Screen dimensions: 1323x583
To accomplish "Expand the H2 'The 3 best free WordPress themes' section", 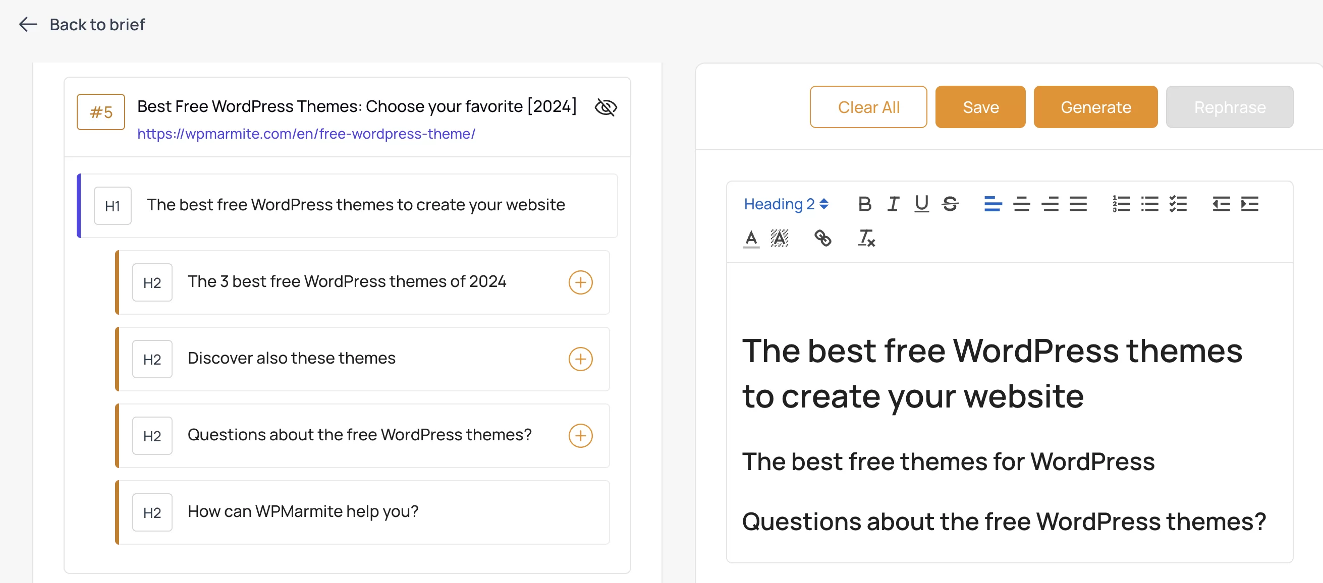I will [x=580, y=281].
